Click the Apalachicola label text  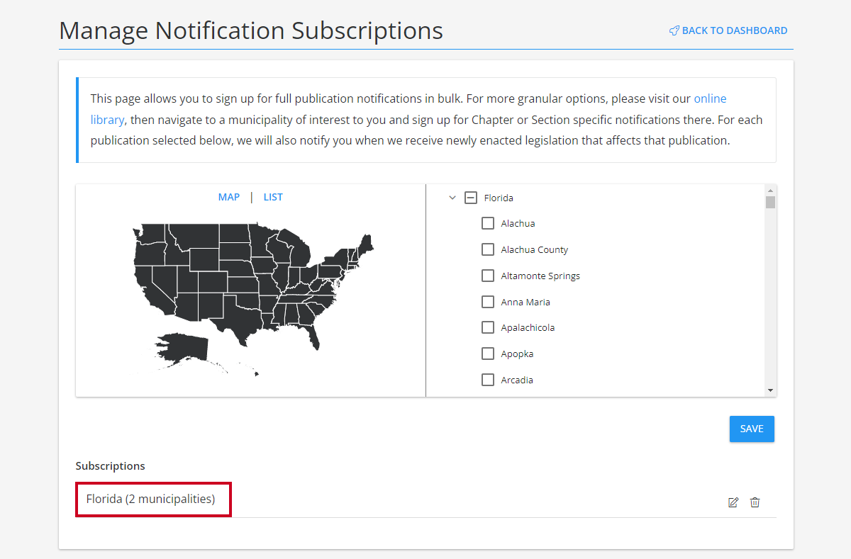[x=528, y=327]
